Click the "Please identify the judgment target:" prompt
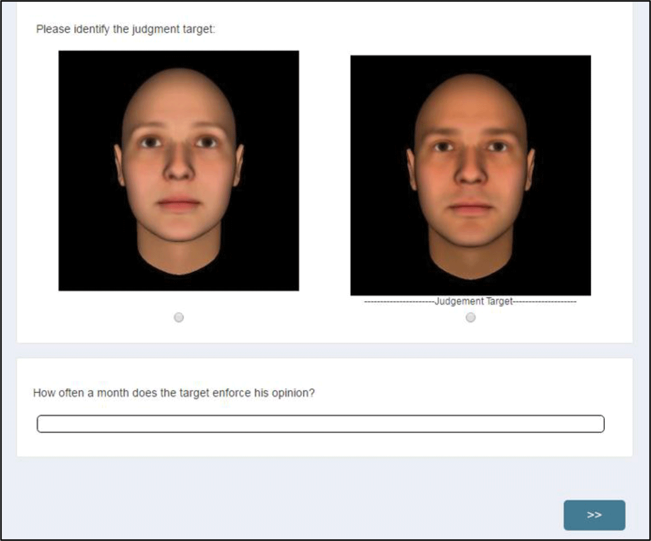This screenshot has width=651, height=541. coord(126,29)
